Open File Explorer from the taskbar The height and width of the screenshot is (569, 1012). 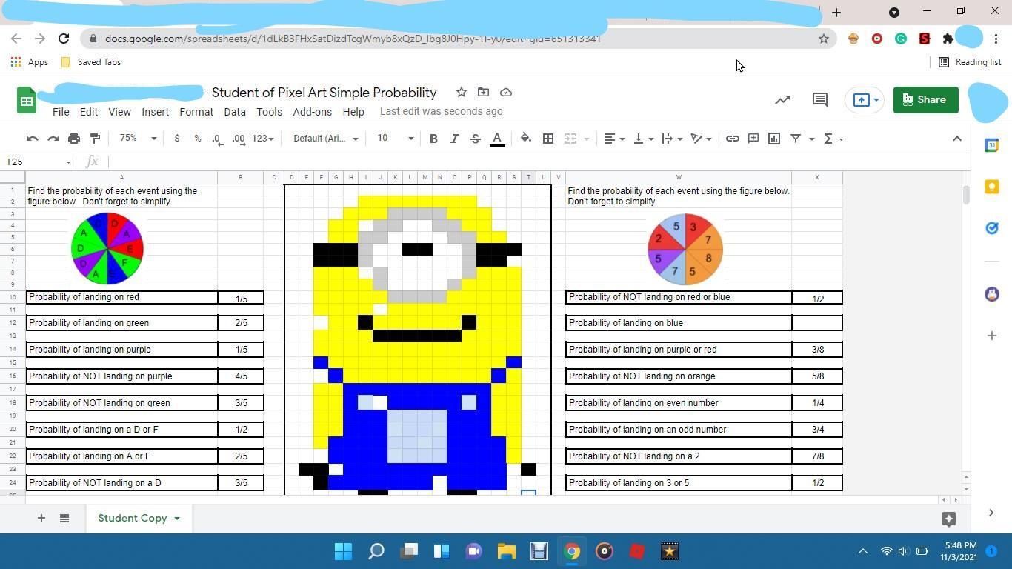pos(507,551)
